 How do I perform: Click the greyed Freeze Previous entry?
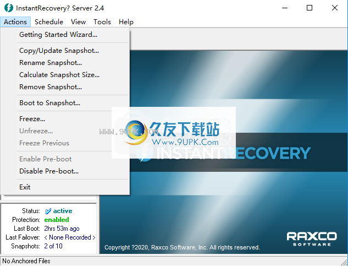click(x=65, y=143)
